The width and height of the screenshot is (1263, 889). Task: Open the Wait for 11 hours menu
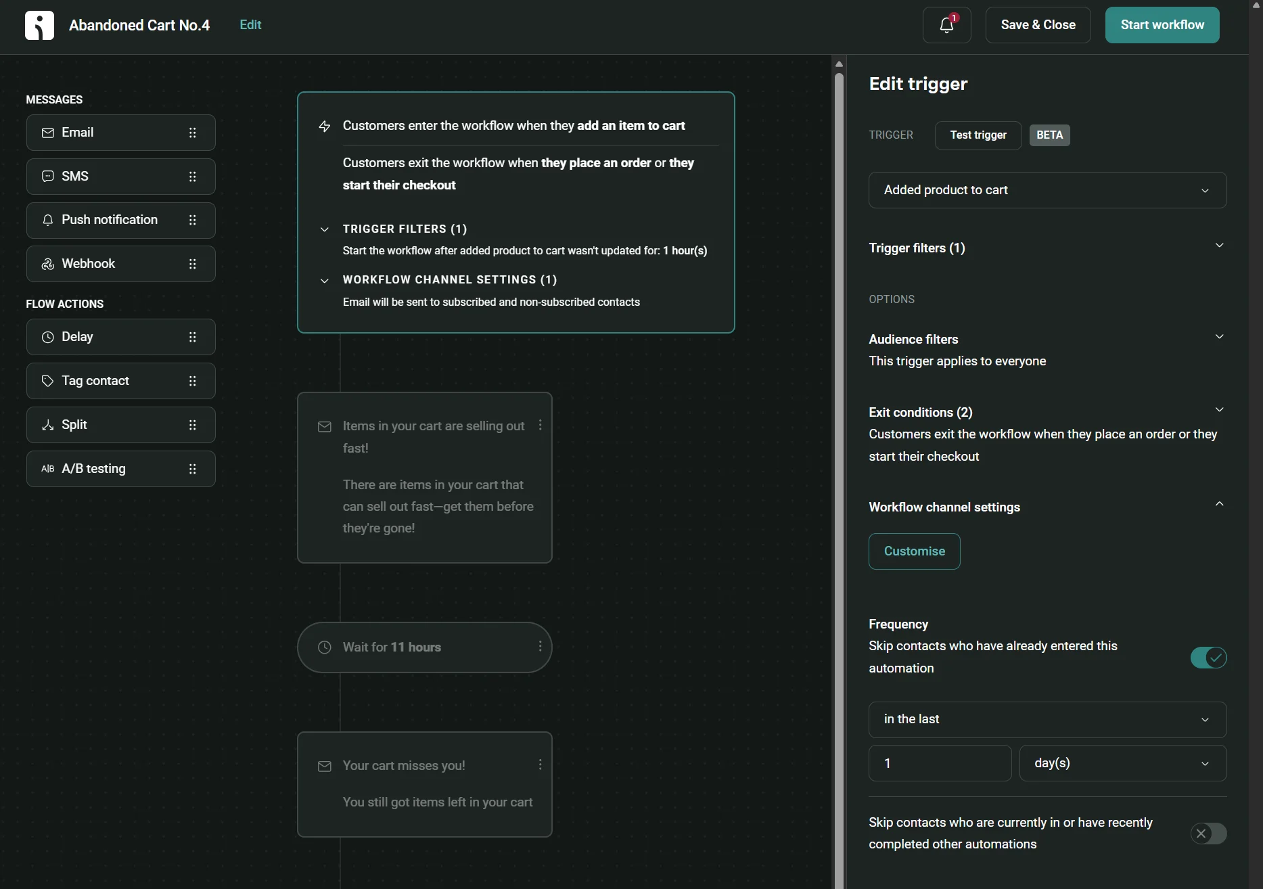(x=540, y=646)
